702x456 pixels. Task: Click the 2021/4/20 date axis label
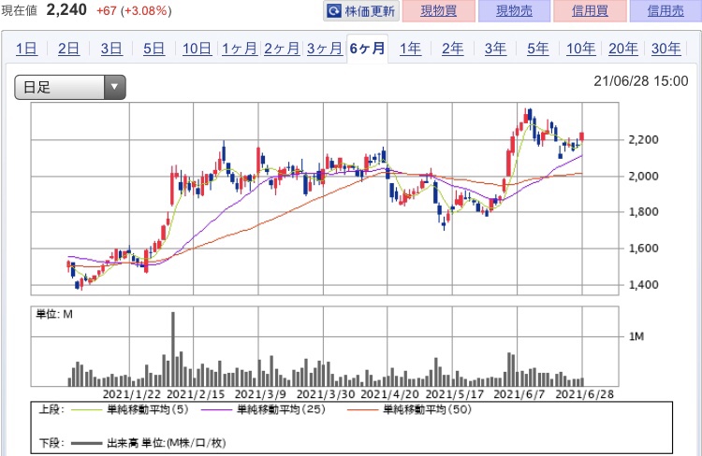(x=389, y=394)
